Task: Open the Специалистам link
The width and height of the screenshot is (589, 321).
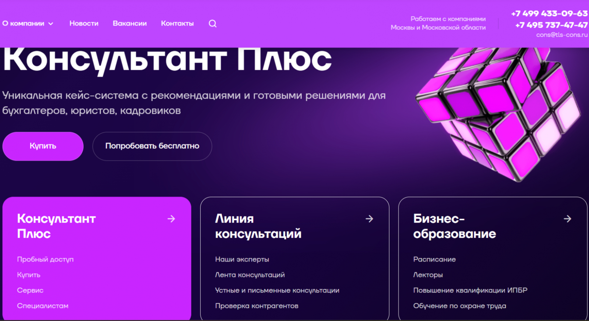Action: click(x=43, y=306)
